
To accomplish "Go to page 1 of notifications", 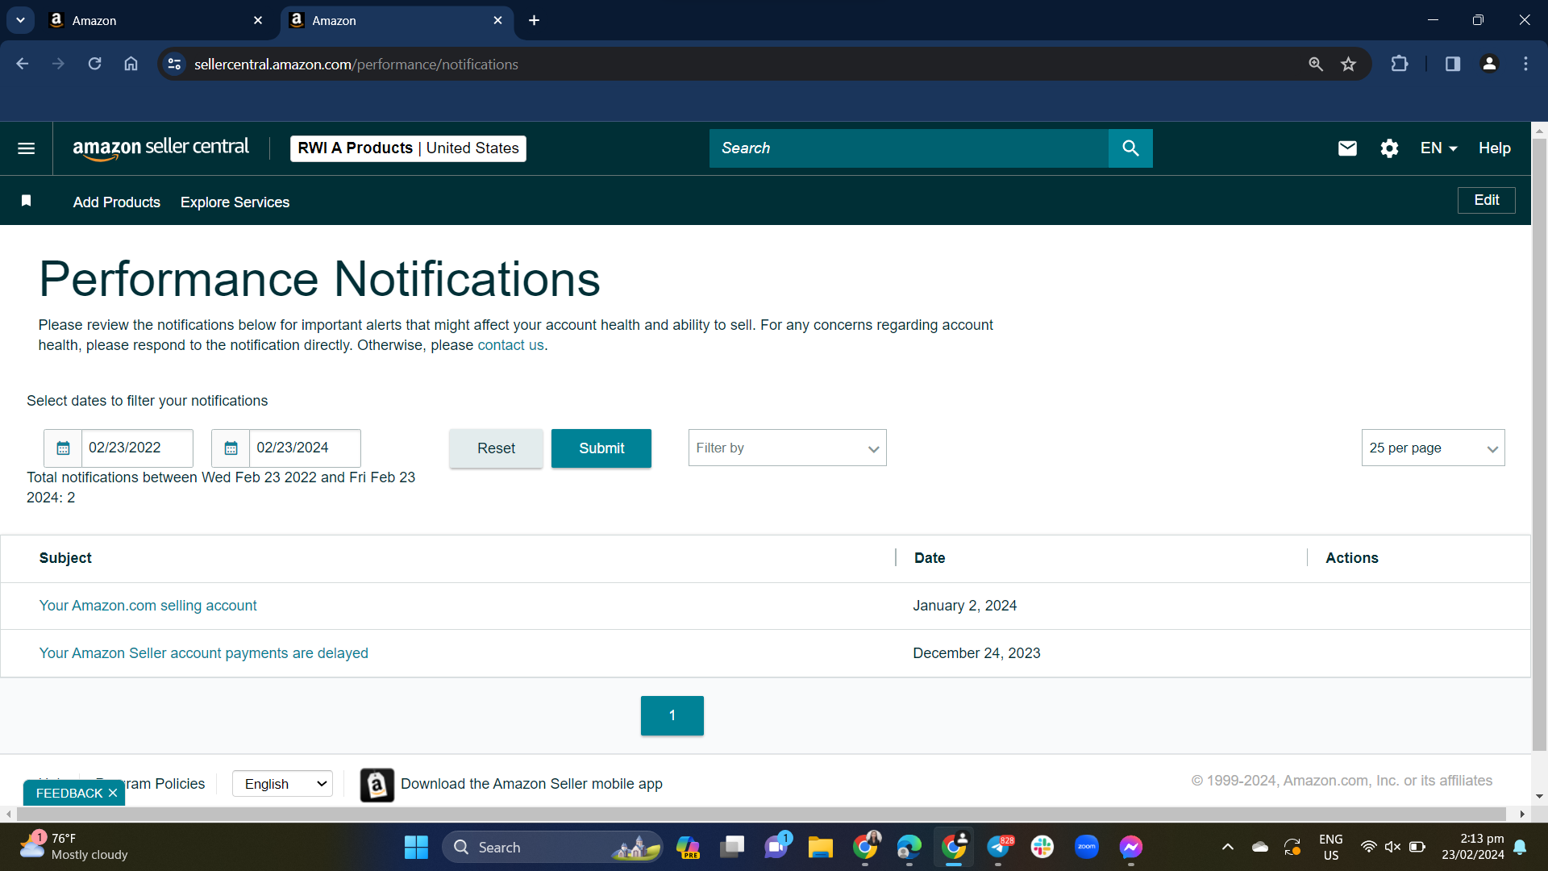I will (672, 715).
